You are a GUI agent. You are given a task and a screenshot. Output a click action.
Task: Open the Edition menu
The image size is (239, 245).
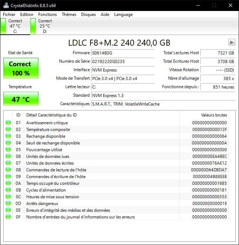click(27, 15)
